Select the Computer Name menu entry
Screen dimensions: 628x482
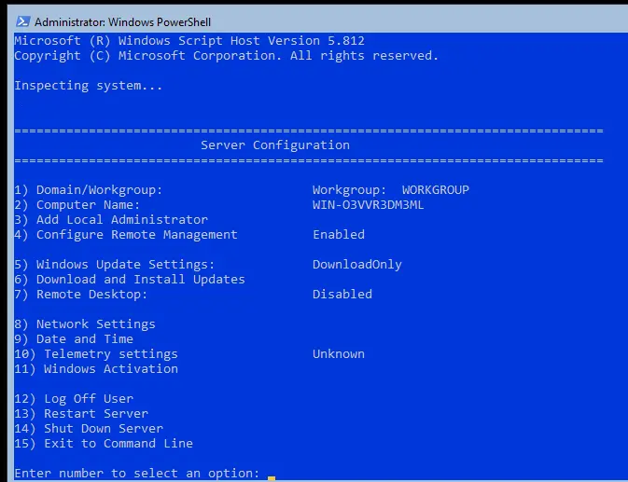[77, 205]
